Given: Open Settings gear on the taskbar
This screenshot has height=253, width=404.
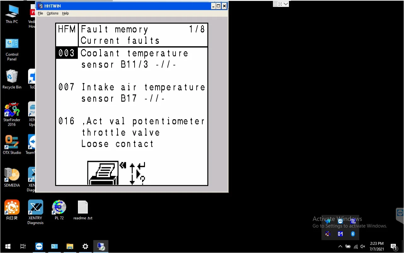Looking at the screenshot, I should pyautogui.click(x=85, y=246).
